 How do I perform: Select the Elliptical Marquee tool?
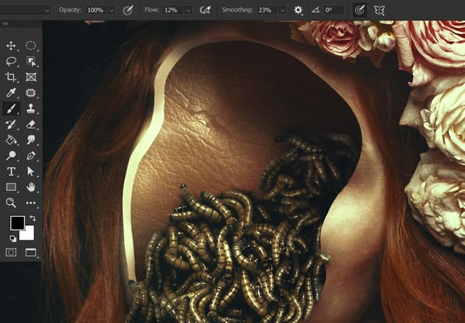click(x=31, y=46)
